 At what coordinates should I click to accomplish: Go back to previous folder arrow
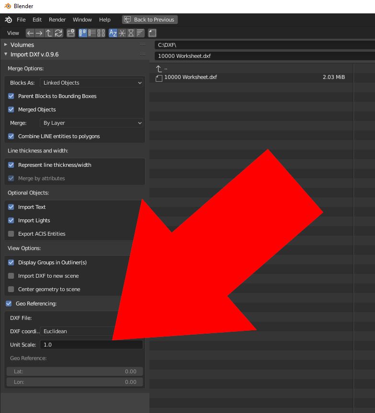pos(30,33)
